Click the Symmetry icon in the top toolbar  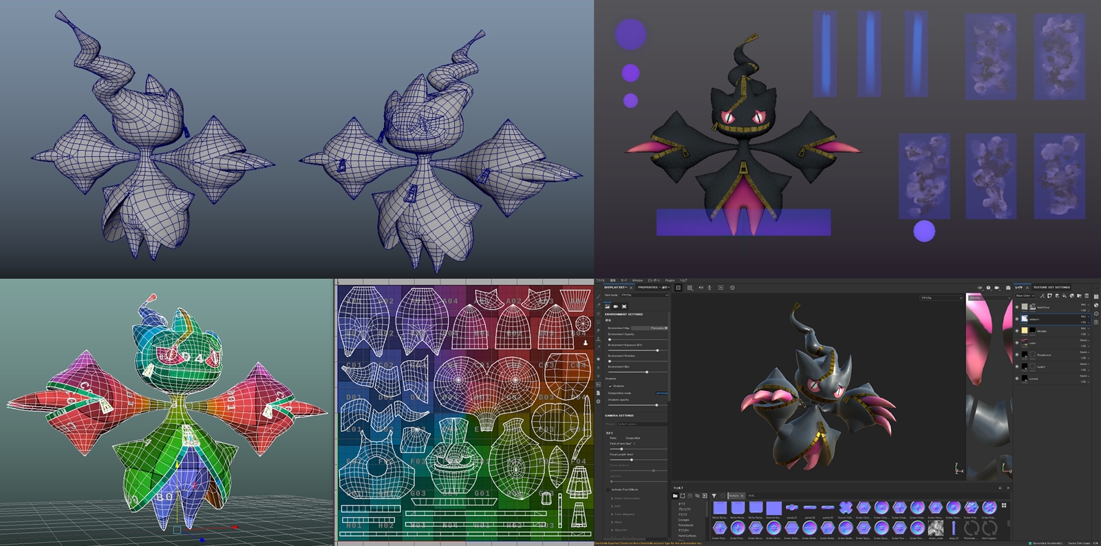tap(701, 288)
